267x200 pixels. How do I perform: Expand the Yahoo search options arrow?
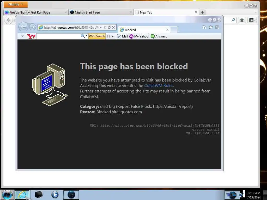(86, 36)
